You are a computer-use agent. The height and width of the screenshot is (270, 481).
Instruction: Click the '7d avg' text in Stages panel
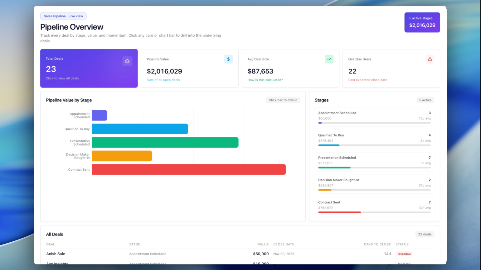(x=425, y=163)
